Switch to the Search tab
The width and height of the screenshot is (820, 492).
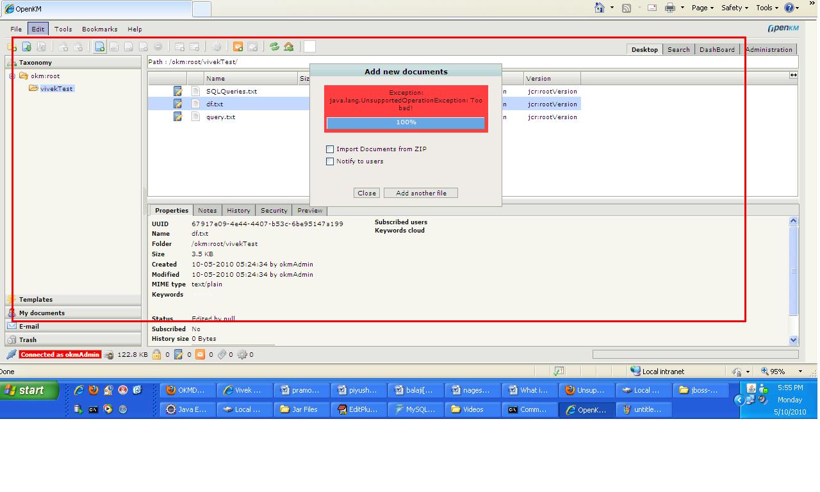point(678,49)
